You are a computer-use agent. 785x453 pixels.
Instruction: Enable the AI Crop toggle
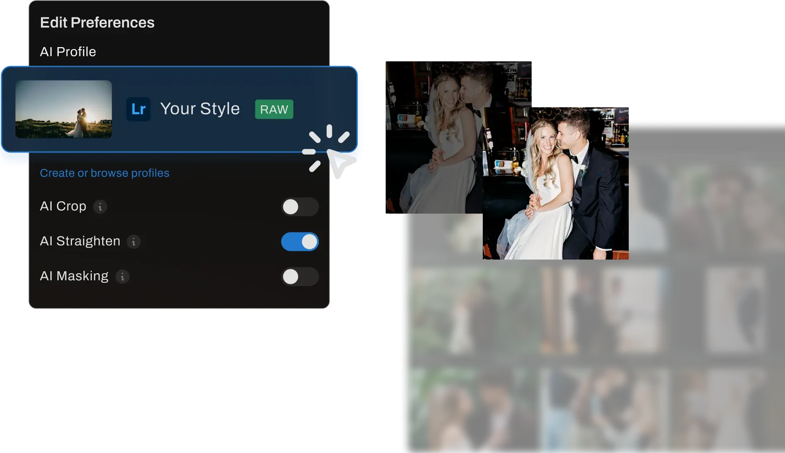coord(300,207)
